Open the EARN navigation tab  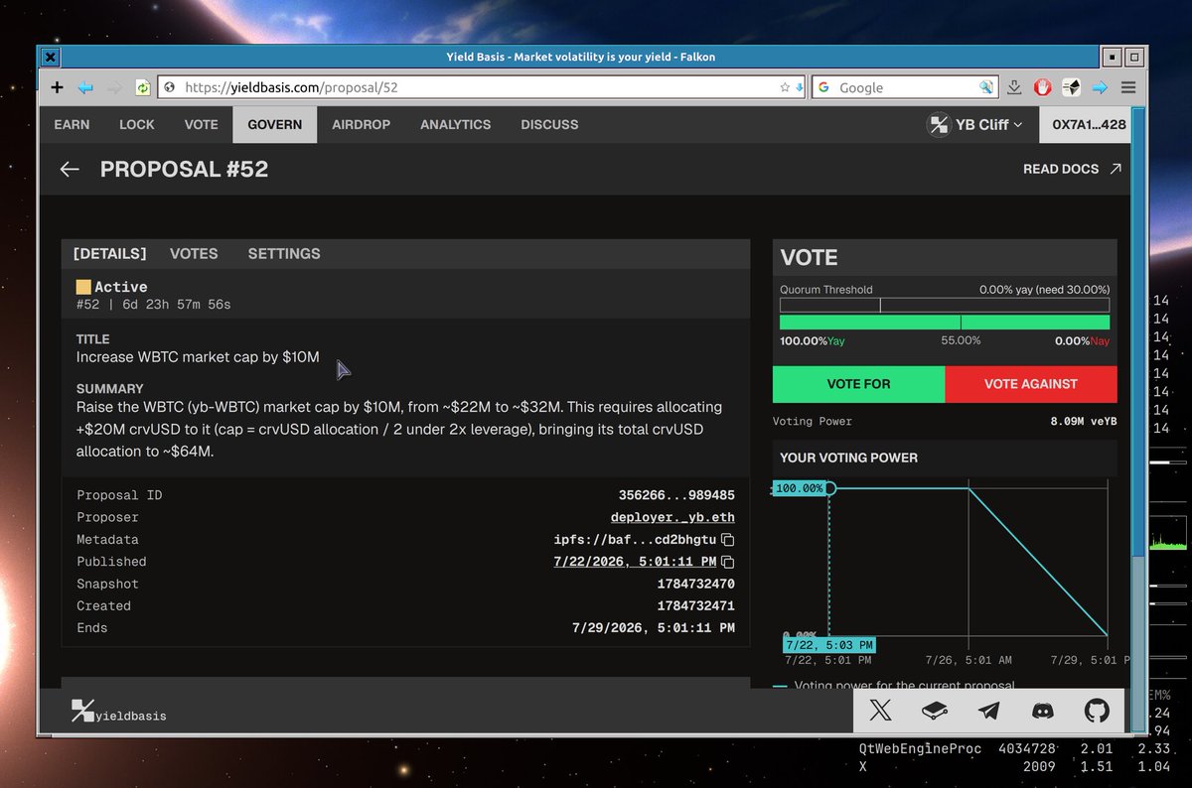click(72, 125)
